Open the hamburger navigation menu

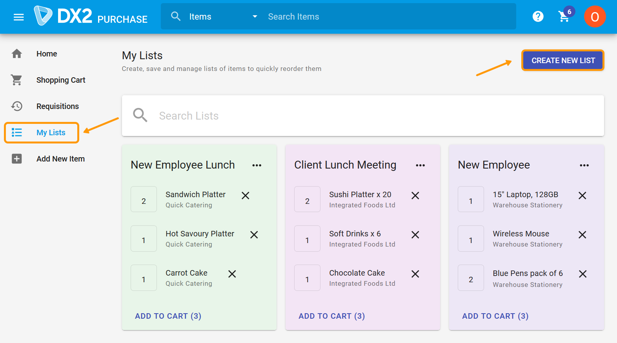[x=18, y=17]
